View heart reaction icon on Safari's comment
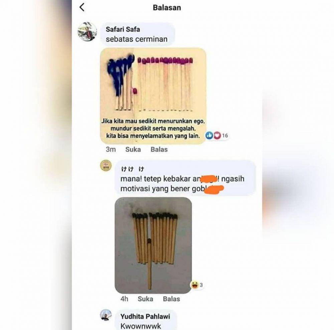334x330 pixels. (217, 135)
